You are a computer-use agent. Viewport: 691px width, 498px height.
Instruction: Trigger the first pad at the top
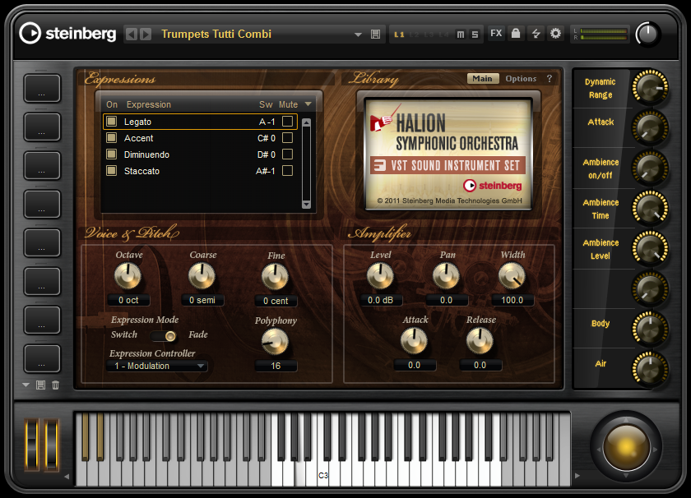click(x=42, y=88)
